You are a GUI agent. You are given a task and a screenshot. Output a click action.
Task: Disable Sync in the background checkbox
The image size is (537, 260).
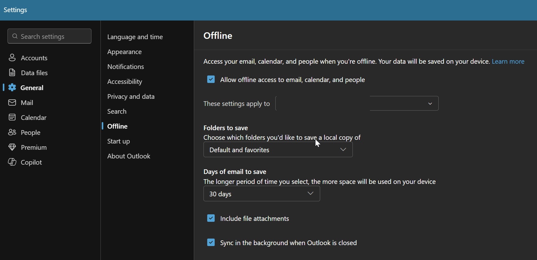pos(211,243)
